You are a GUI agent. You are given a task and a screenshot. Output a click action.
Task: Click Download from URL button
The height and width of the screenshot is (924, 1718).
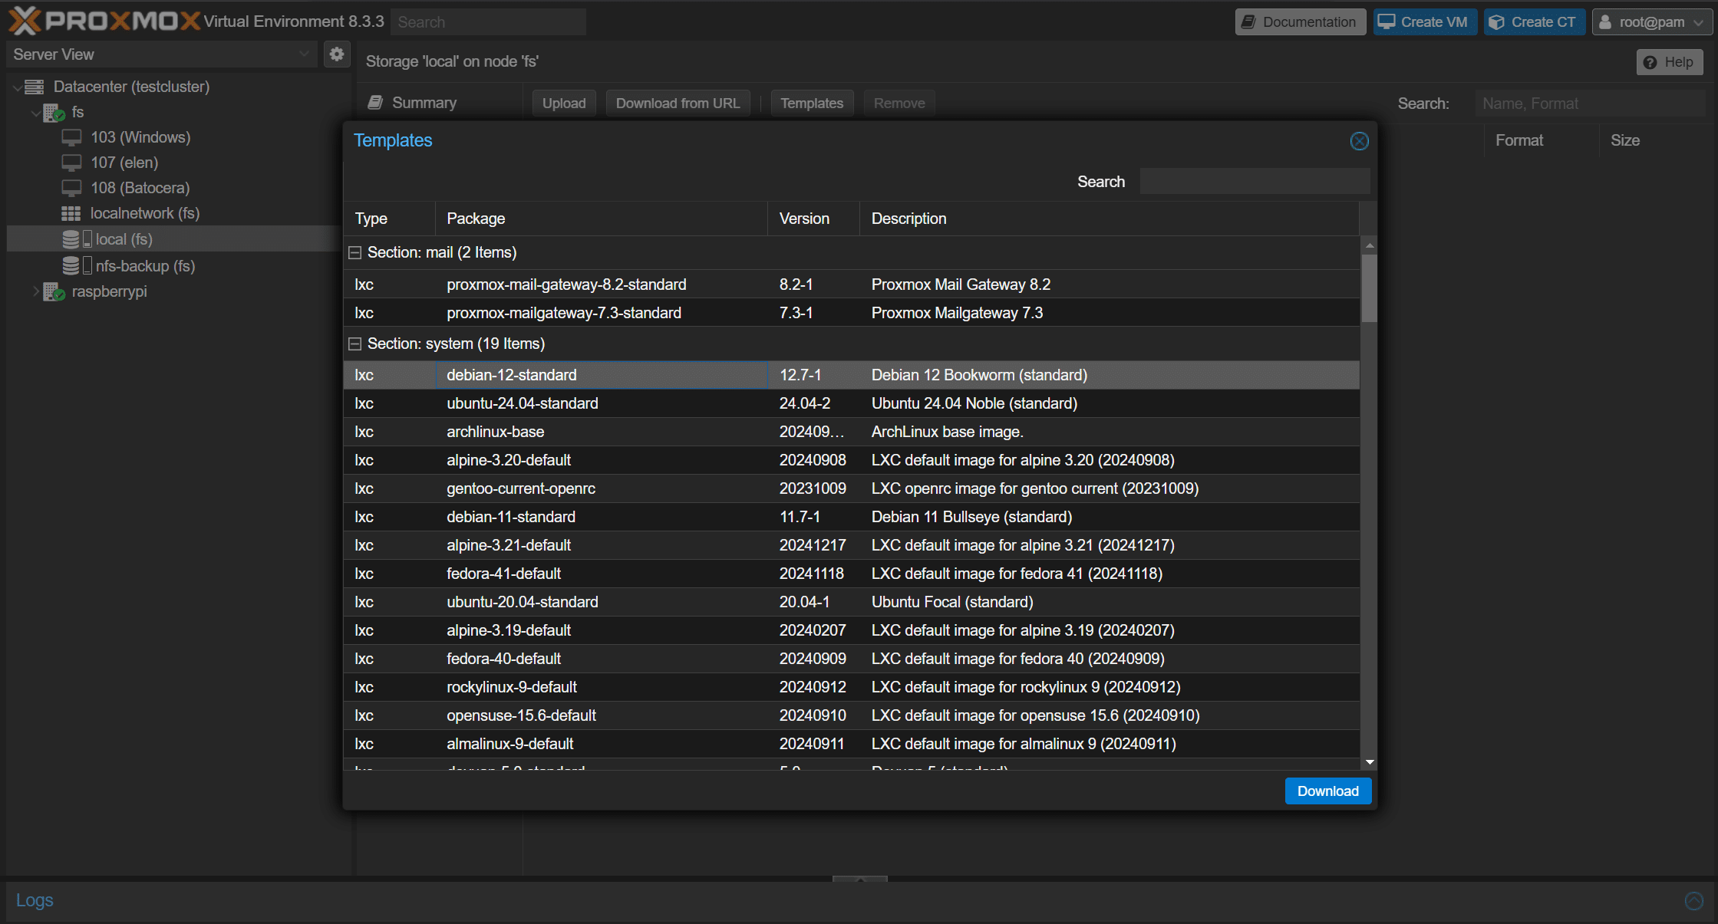[x=678, y=104]
